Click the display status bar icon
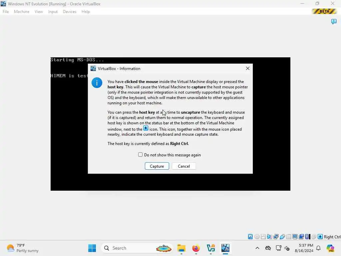Viewport: 341px width, 256px height. tap(295, 237)
